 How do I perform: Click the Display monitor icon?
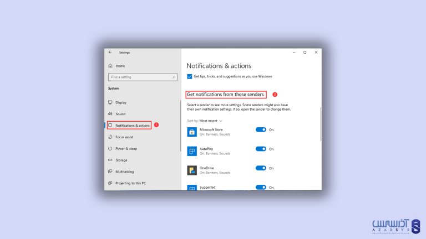110,102
